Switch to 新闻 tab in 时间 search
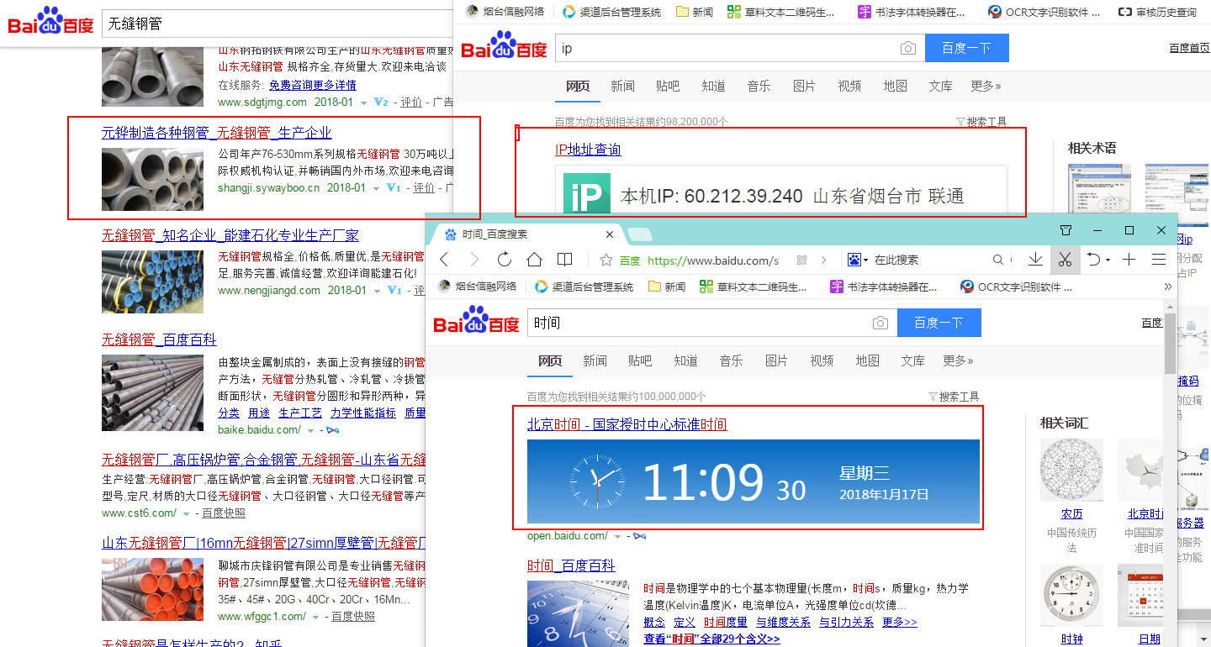 [x=595, y=360]
